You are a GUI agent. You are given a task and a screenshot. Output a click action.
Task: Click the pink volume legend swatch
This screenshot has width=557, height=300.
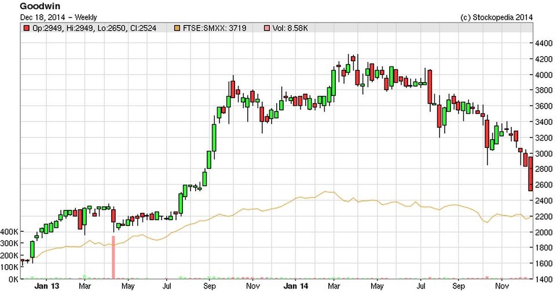(267, 28)
